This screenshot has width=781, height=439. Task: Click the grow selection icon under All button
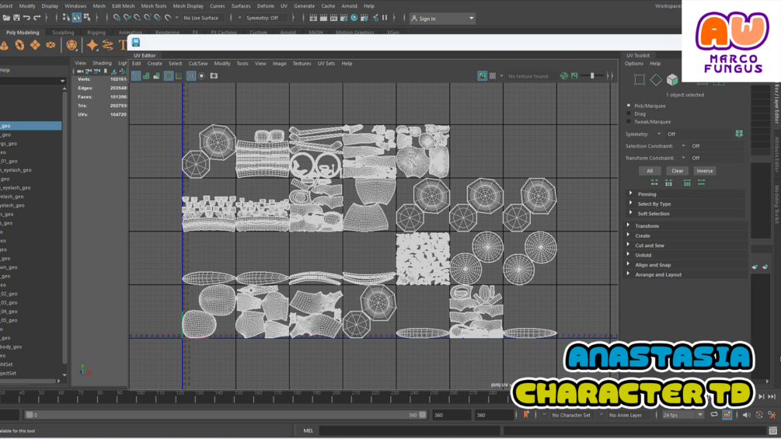coord(654,183)
